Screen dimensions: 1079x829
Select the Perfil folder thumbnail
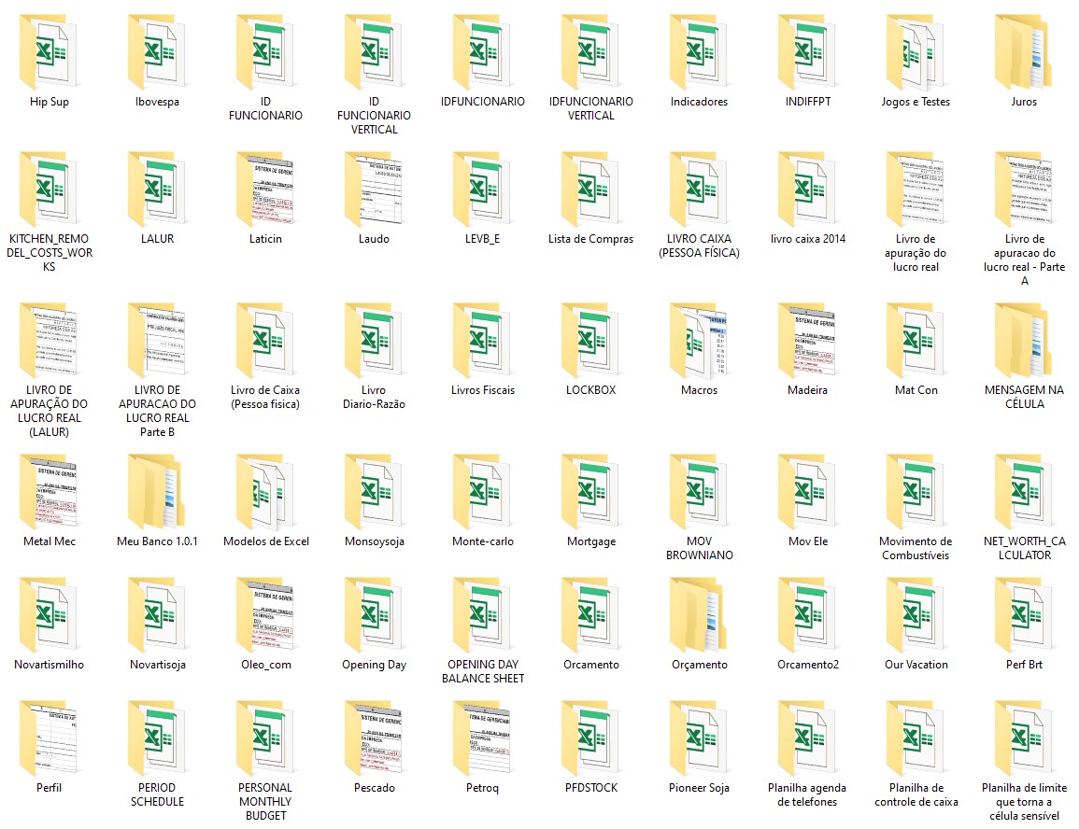(49, 738)
